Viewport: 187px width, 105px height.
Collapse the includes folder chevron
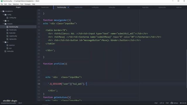[3, 24]
